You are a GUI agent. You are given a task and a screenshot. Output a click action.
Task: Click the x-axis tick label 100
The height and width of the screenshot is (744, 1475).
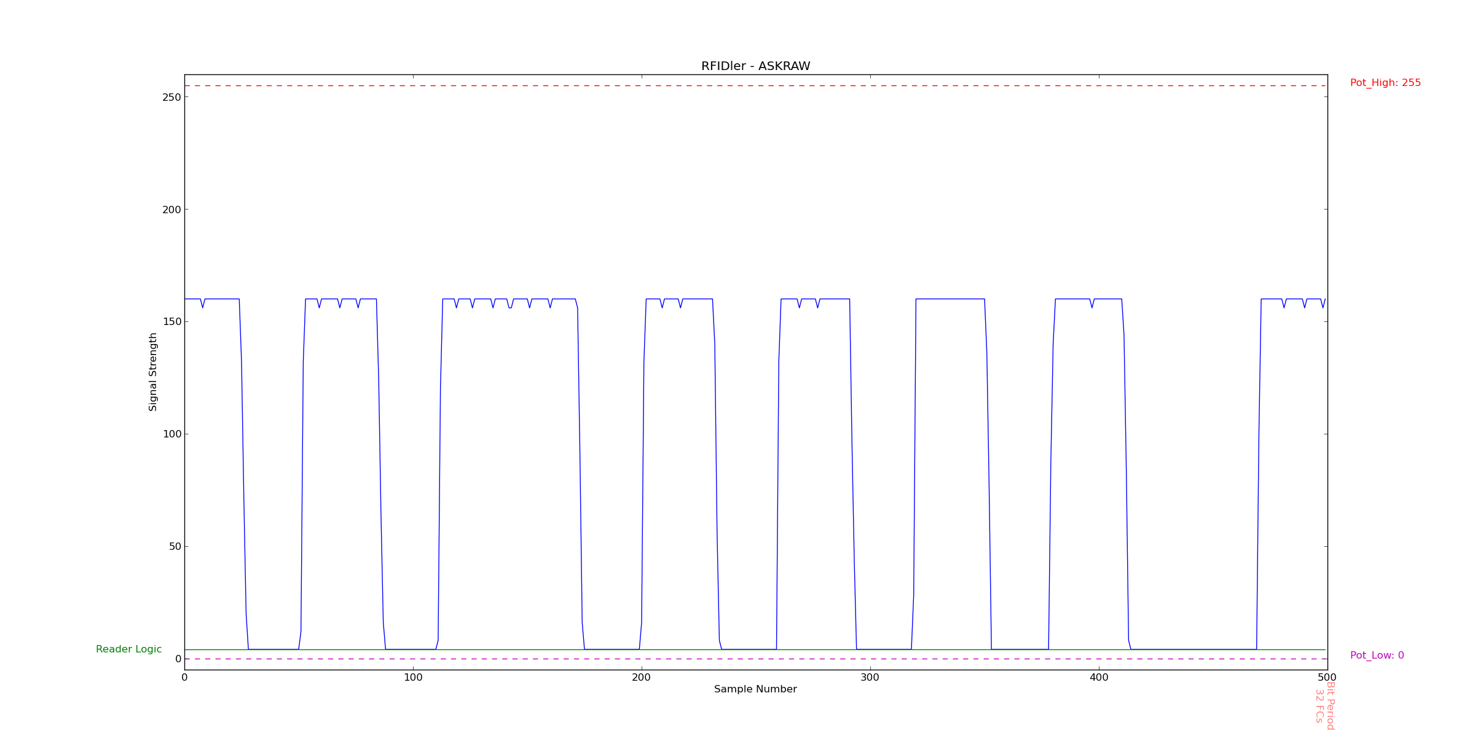coord(413,678)
